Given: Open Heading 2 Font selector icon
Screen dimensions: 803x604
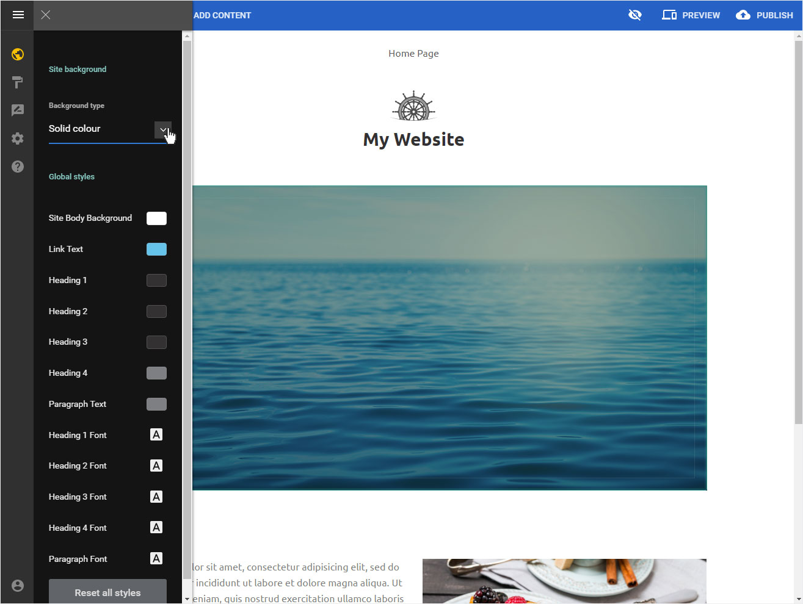Looking at the screenshot, I should coord(156,466).
